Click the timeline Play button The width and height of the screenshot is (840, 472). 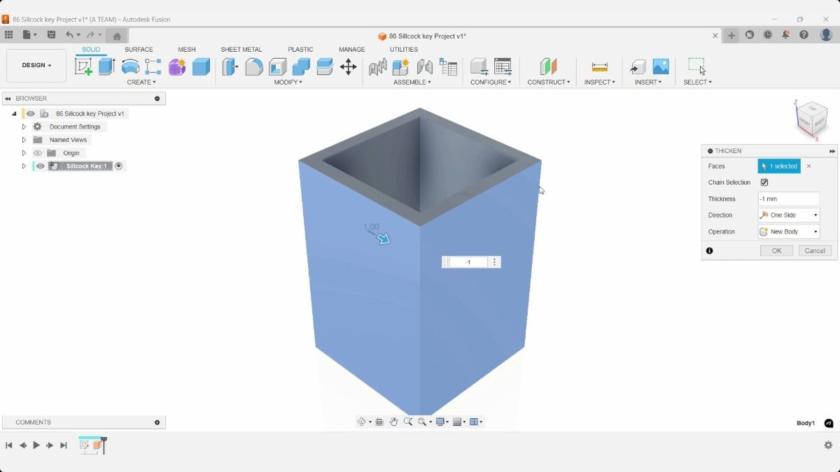coord(36,445)
